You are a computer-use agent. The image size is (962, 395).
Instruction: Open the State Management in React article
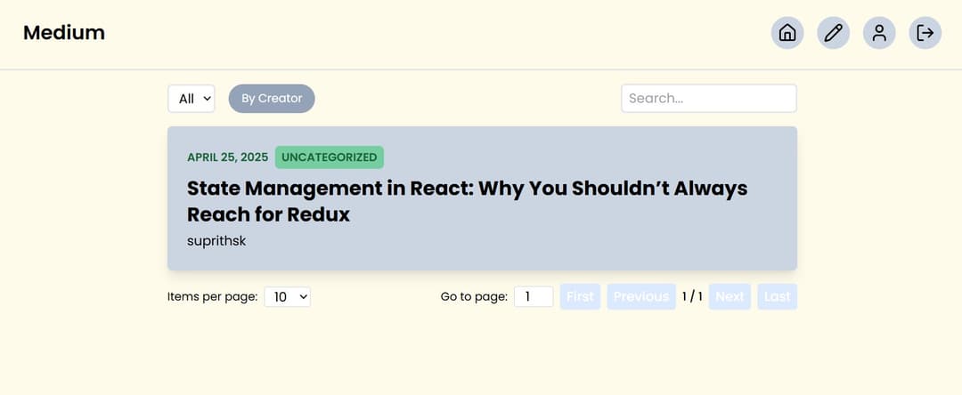point(467,201)
